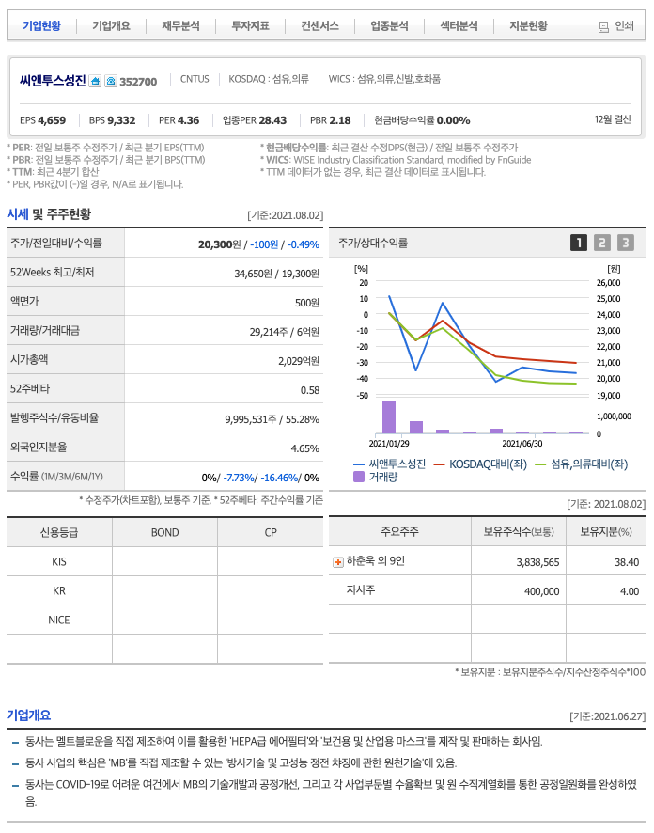
Task: Click the 업종PER value 28.43
Action: click(272, 120)
